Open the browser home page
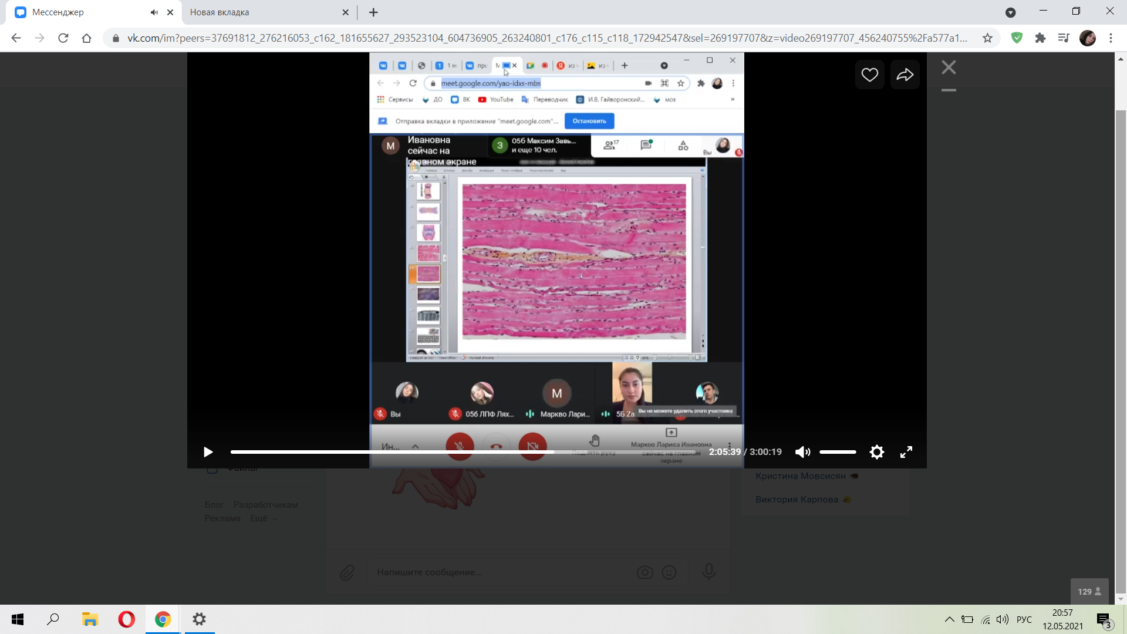The width and height of the screenshot is (1127, 634). [x=86, y=38]
